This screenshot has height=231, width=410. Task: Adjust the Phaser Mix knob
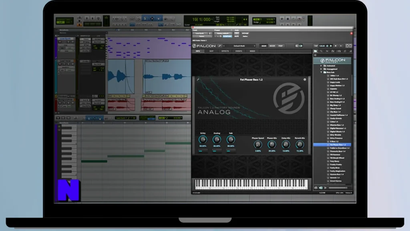tap(272, 144)
